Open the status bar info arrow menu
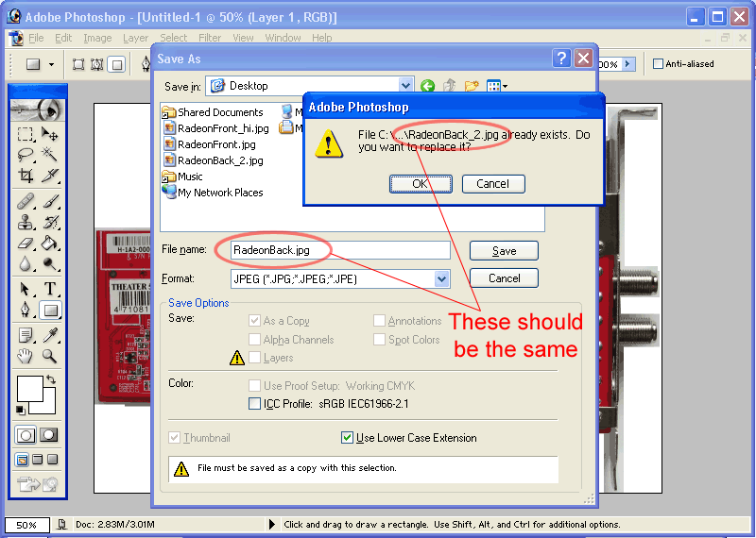Viewport: 756px width, 538px height. coord(271,524)
